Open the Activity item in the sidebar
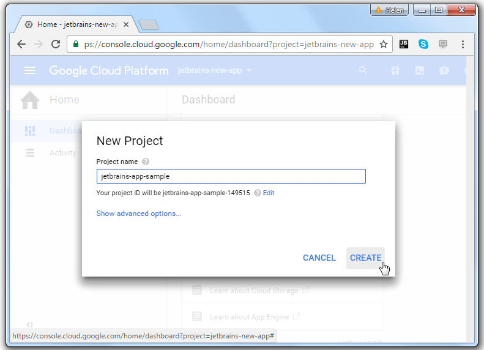The image size is (484, 350). 62,153
